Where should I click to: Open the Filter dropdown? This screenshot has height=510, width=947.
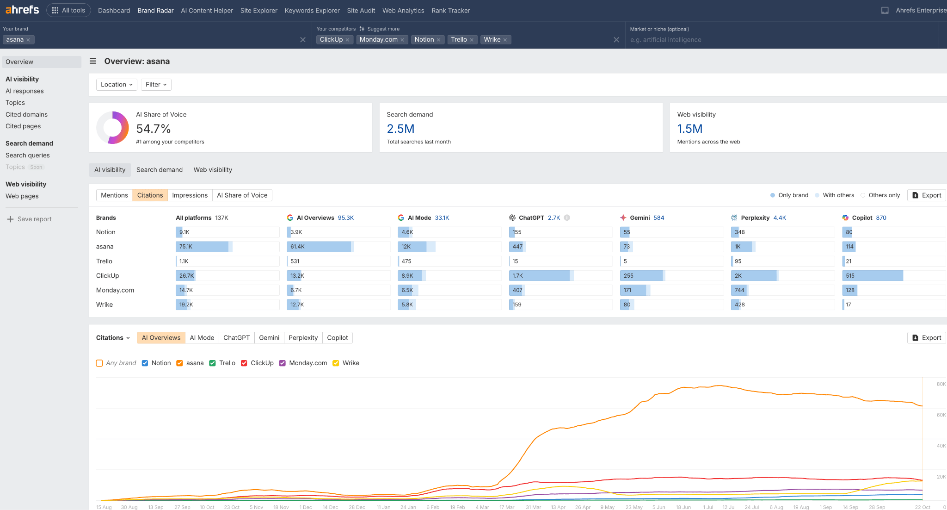156,84
